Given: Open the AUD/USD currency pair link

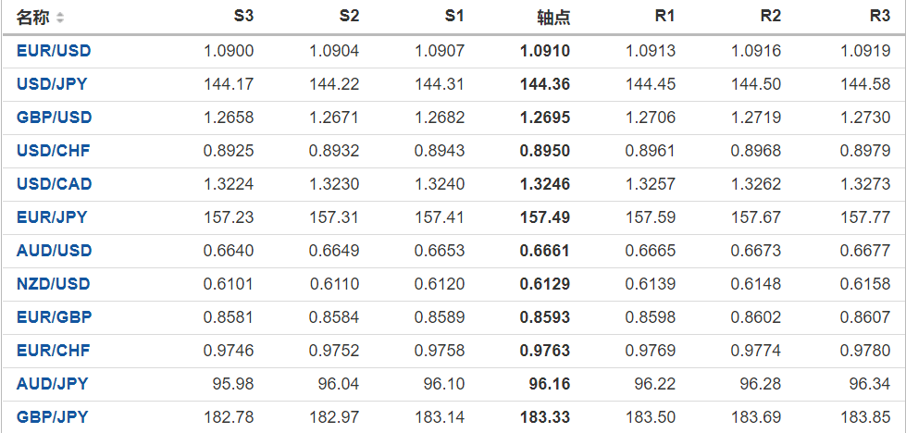Looking at the screenshot, I should (54, 251).
